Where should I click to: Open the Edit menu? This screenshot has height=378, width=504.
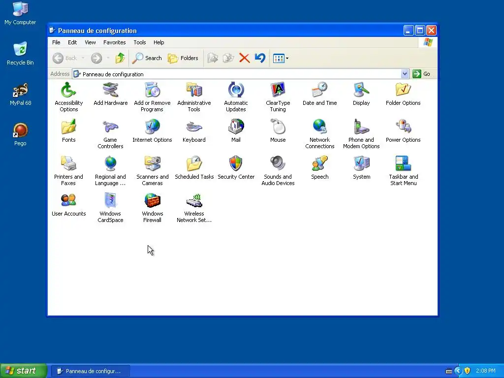coord(72,42)
